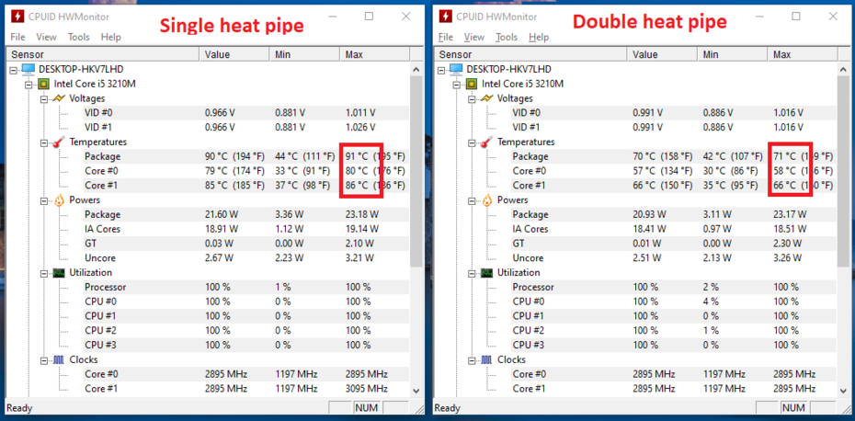Image resolution: width=855 pixels, height=421 pixels.
Task: Click the Utilization graph icon in right window
Action: [486, 273]
